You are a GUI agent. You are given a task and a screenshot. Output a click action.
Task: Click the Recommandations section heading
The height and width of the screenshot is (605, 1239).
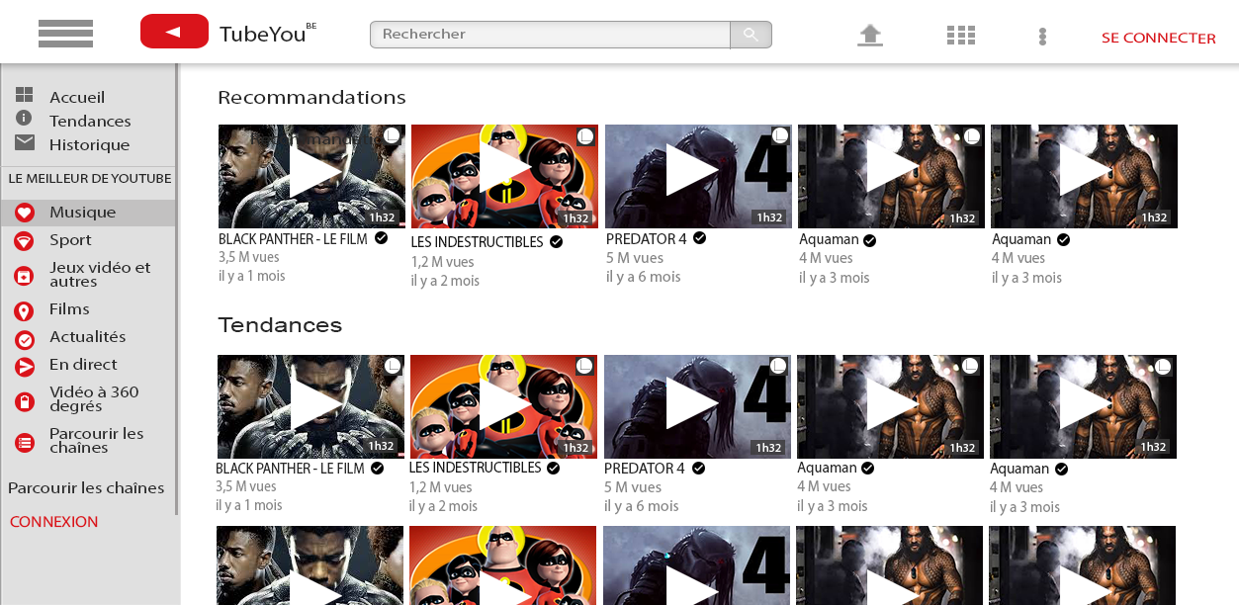point(311,97)
